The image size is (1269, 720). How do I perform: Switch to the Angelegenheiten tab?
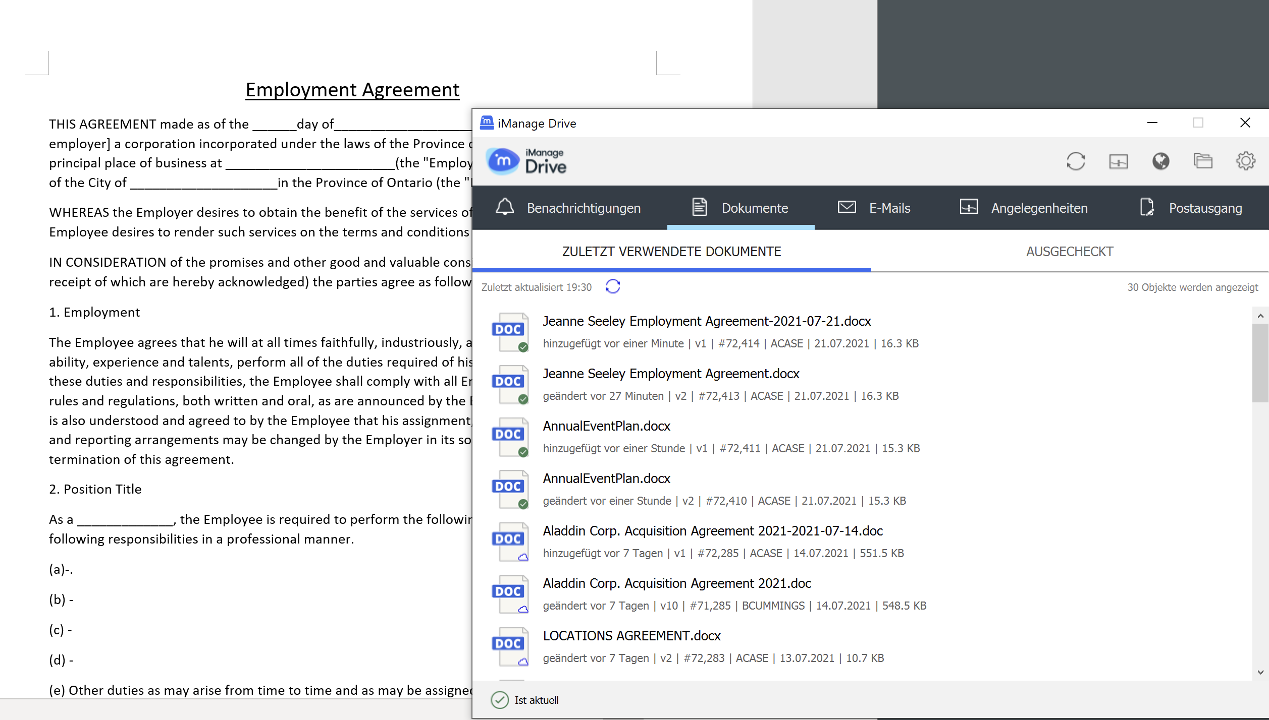coord(1023,208)
